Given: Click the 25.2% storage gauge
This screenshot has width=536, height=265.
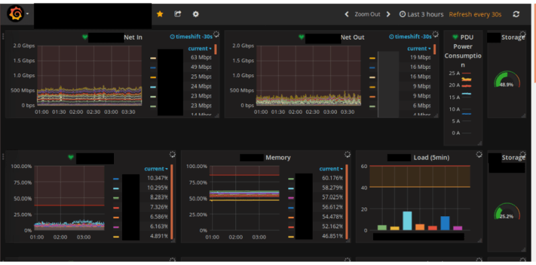Looking at the screenshot, I should coord(507,211).
